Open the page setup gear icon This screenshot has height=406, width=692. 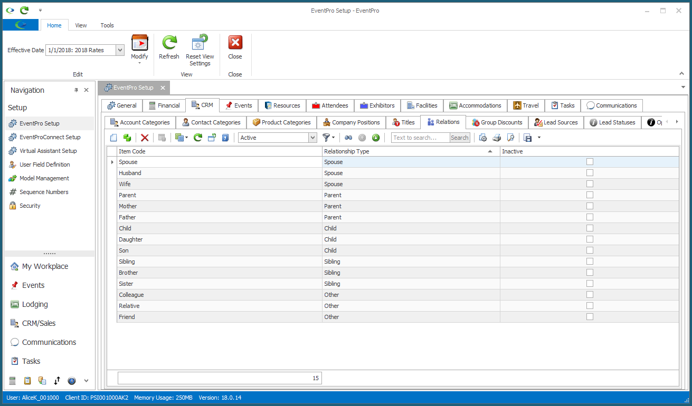[x=482, y=138]
